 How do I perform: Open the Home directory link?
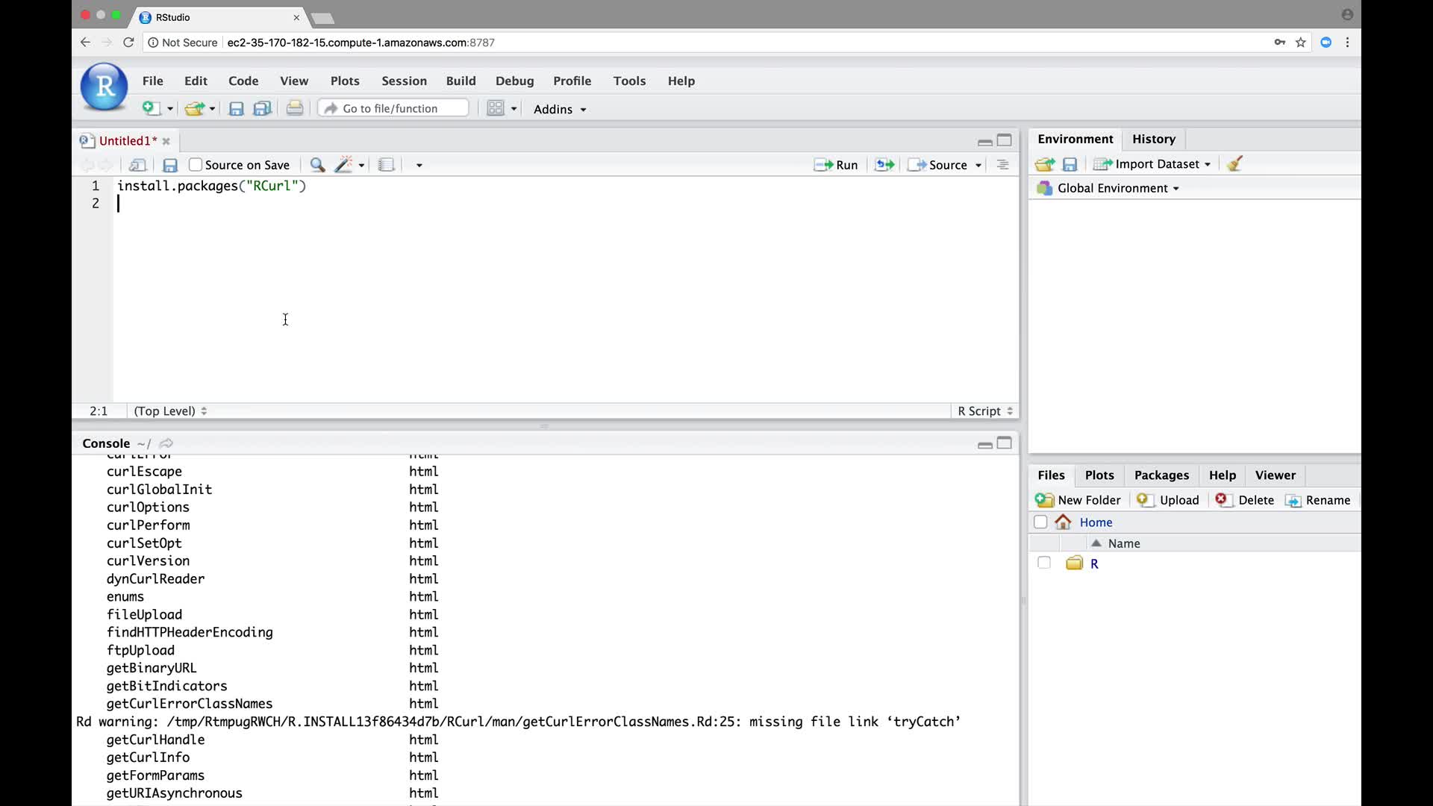pyautogui.click(x=1096, y=522)
